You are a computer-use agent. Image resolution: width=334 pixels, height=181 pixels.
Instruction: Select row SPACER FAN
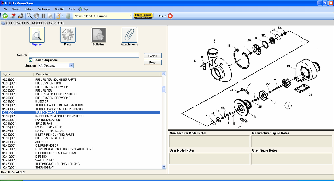point(81,124)
